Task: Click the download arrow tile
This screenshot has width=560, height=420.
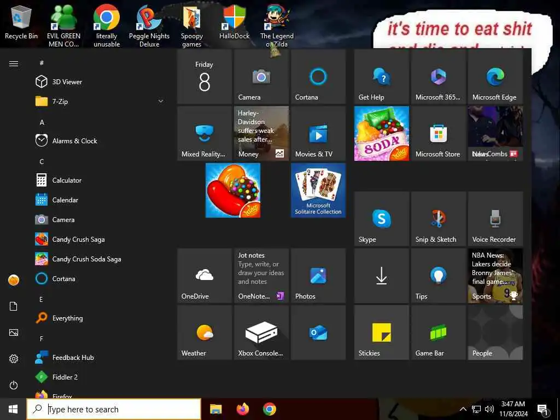Action: tap(381, 276)
